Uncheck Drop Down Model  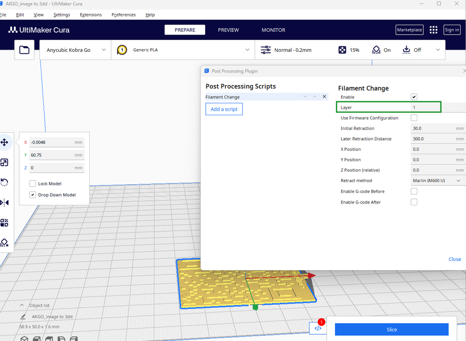[x=33, y=195]
